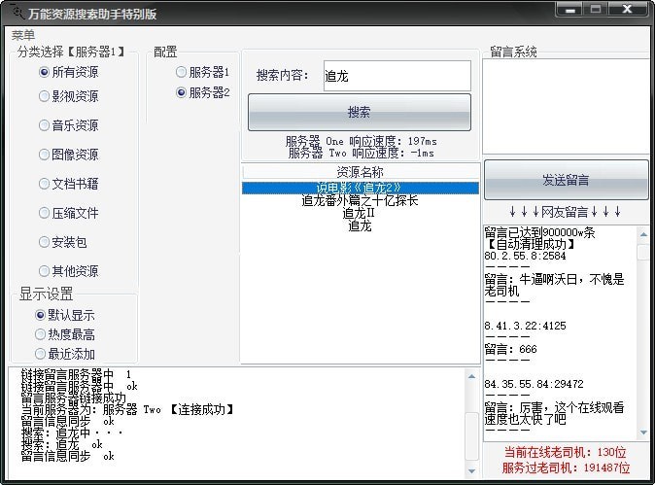Select result 说电影《追龙2》
This screenshot has height=485, width=655.
pos(361,188)
